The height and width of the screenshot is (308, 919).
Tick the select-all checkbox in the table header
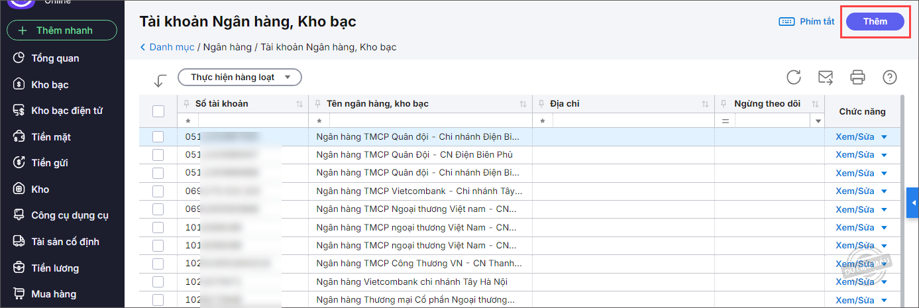[158, 111]
